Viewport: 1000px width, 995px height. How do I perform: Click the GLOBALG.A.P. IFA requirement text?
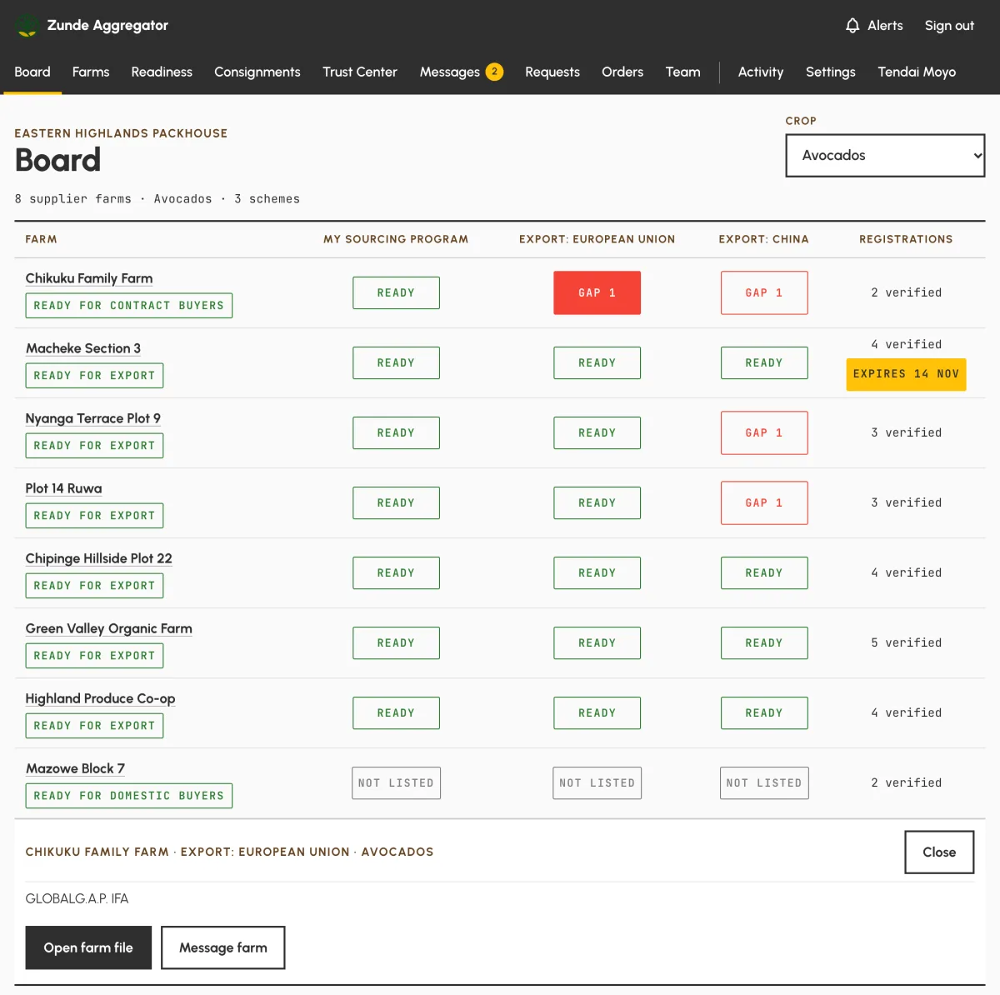click(77, 898)
